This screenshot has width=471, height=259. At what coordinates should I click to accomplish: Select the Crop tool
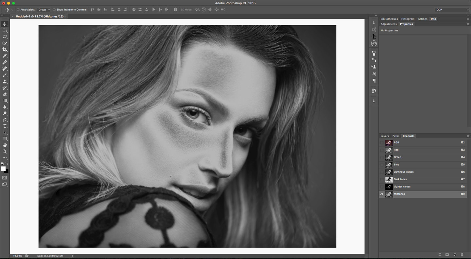[5, 50]
